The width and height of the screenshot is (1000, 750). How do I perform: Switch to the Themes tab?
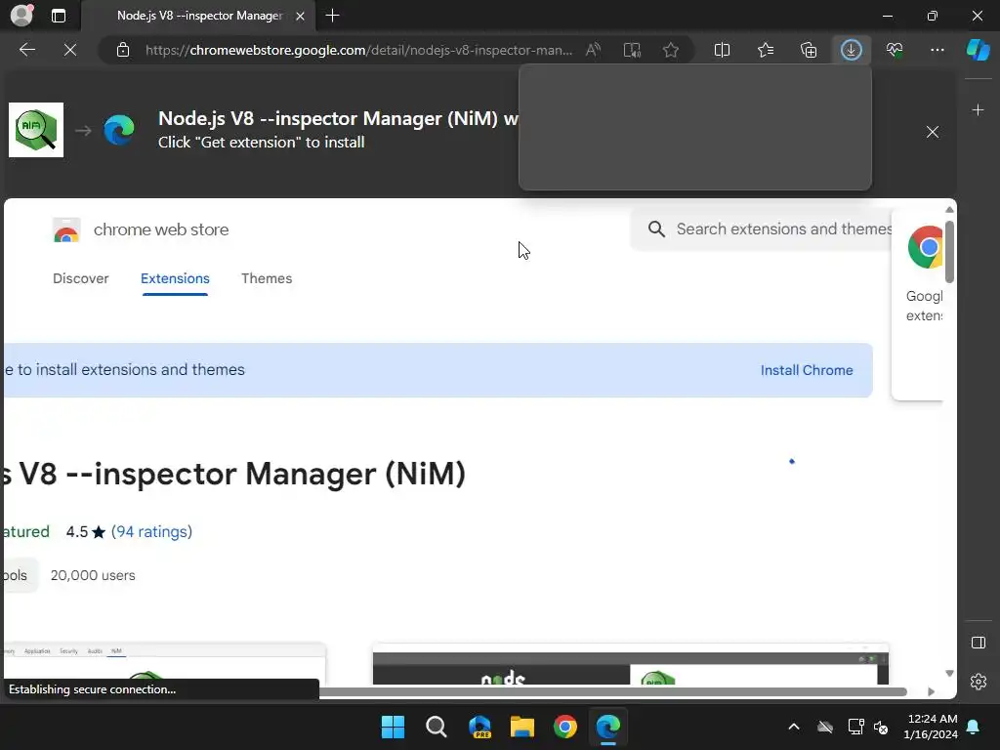pyautogui.click(x=267, y=278)
